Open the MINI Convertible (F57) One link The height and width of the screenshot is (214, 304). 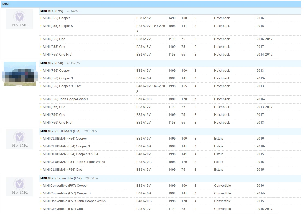[x=63, y=209]
